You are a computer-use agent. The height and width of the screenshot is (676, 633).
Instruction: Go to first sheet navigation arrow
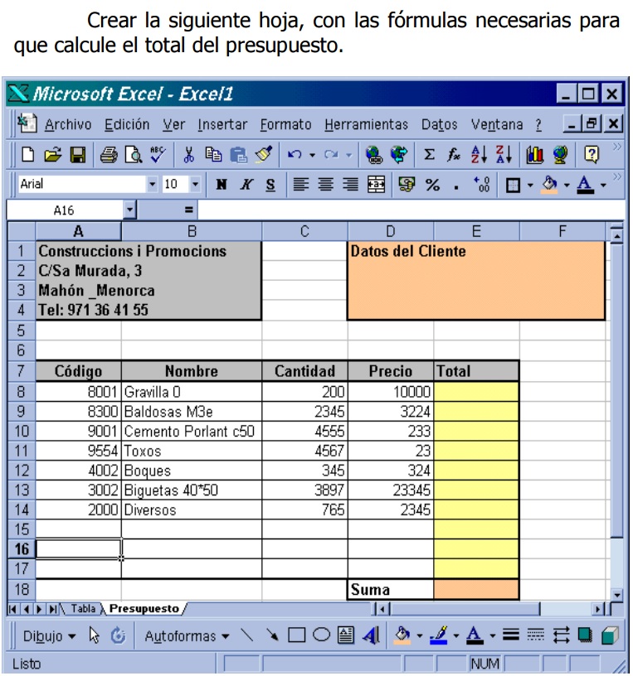coord(13,609)
